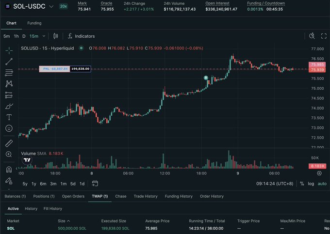Collapse the volume pane arrow
Image resolution: width=330 pixels, height=234 pixels.
click(x=16, y=168)
